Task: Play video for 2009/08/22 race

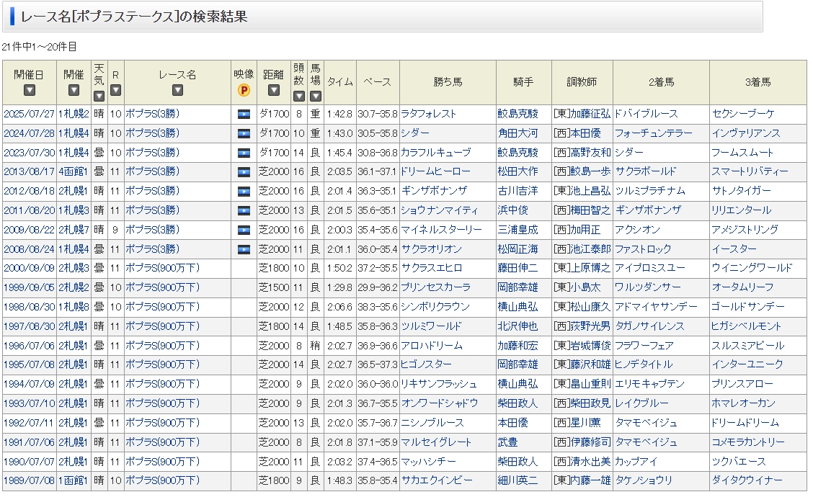Action: pyautogui.click(x=244, y=230)
